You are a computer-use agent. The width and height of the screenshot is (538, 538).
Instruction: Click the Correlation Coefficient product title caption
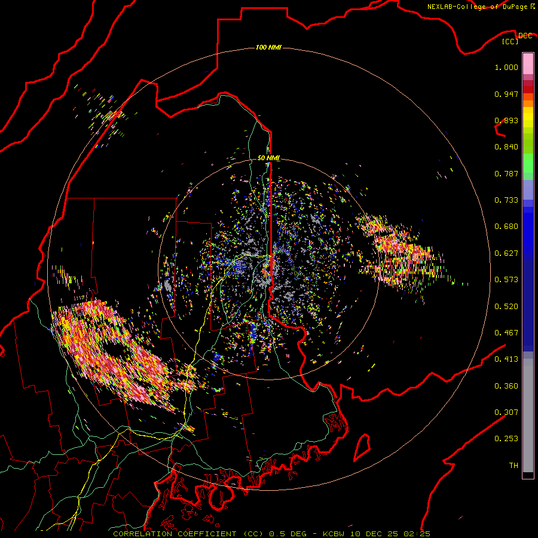coord(271,534)
